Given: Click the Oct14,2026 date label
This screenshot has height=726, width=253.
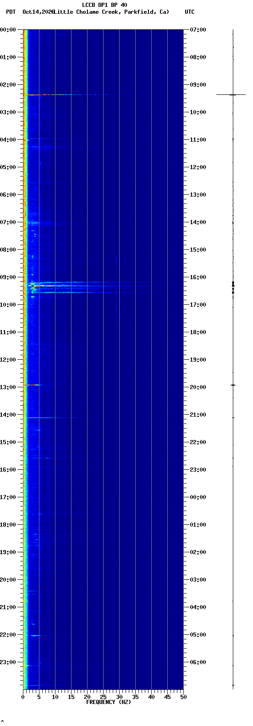Looking at the screenshot, I should tap(38, 12).
